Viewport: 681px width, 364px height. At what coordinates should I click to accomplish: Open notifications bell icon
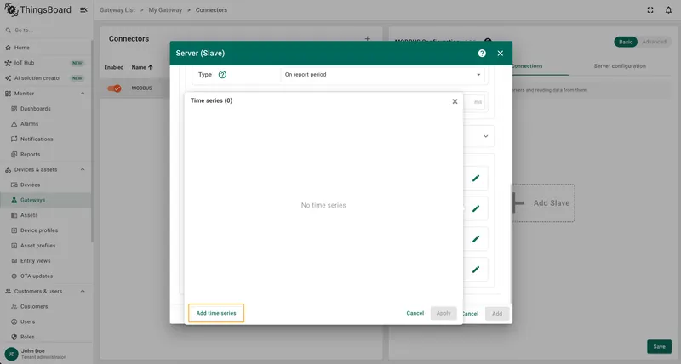point(668,9)
